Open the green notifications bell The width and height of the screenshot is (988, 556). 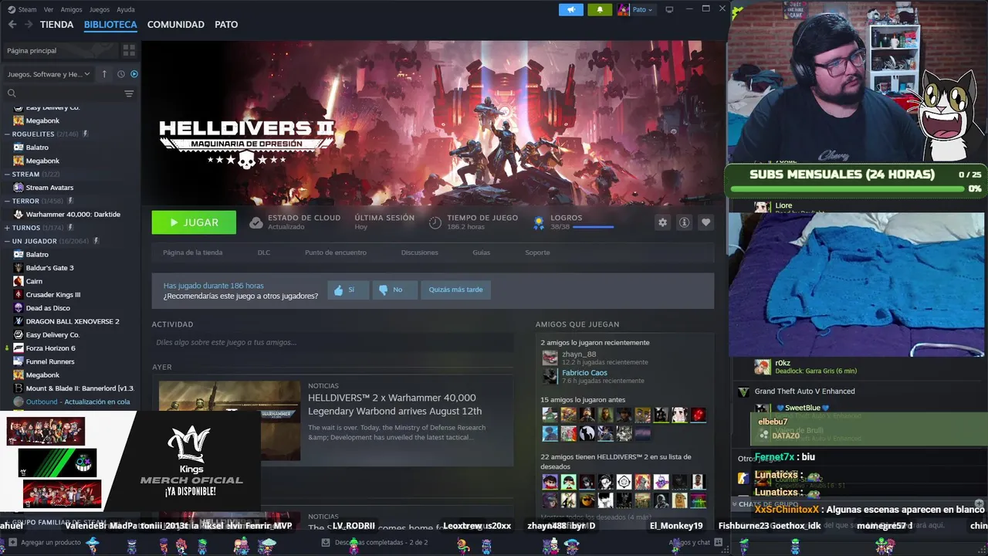coord(600,9)
